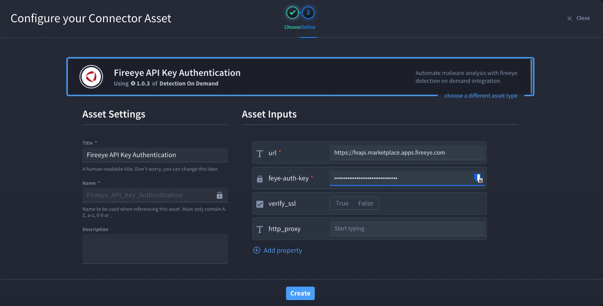Select the Define step number 2
603x306 pixels.
[308, 13]
